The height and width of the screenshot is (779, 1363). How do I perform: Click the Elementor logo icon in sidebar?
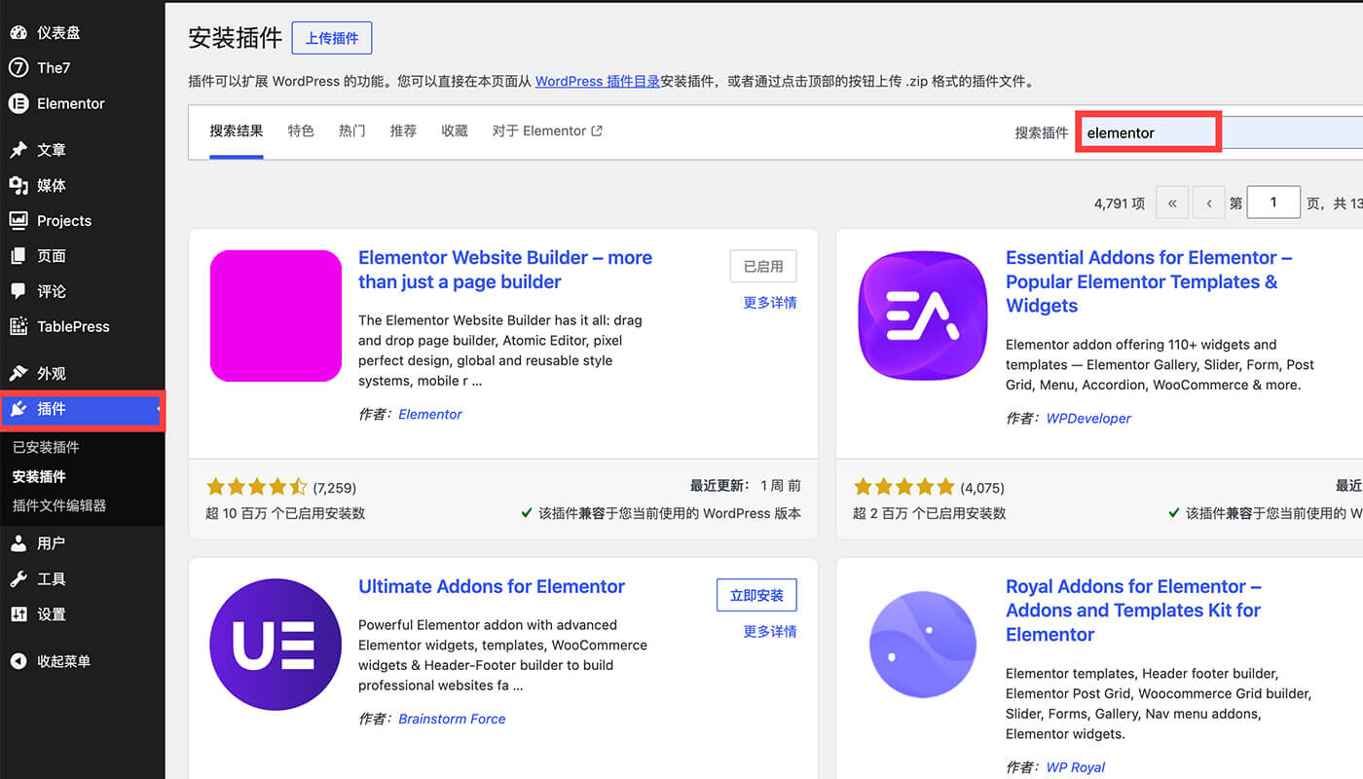(x=18, y=103)
